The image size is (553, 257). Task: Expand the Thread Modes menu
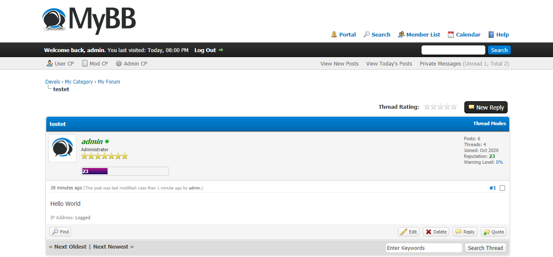(x=490, y=123)
